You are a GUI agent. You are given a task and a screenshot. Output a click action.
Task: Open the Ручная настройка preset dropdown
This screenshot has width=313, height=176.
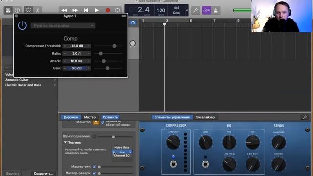[x=63, y=26]
